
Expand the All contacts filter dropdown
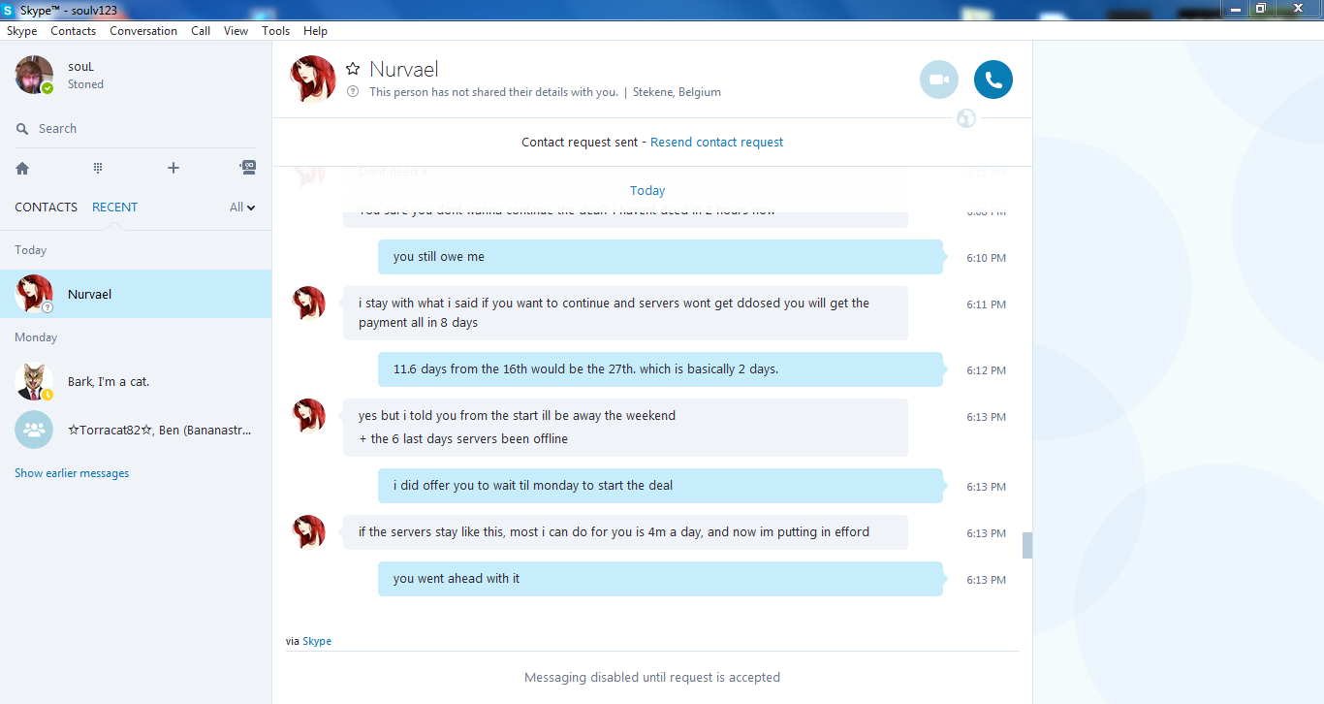pos(242,207)
